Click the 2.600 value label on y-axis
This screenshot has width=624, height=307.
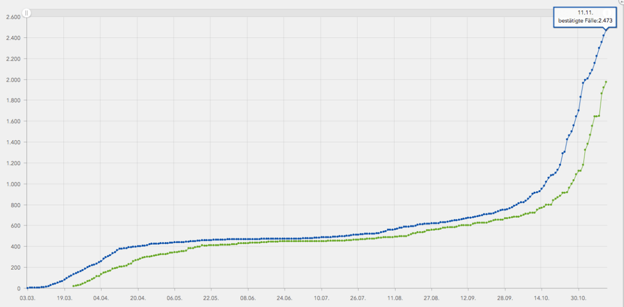point(12,17)
